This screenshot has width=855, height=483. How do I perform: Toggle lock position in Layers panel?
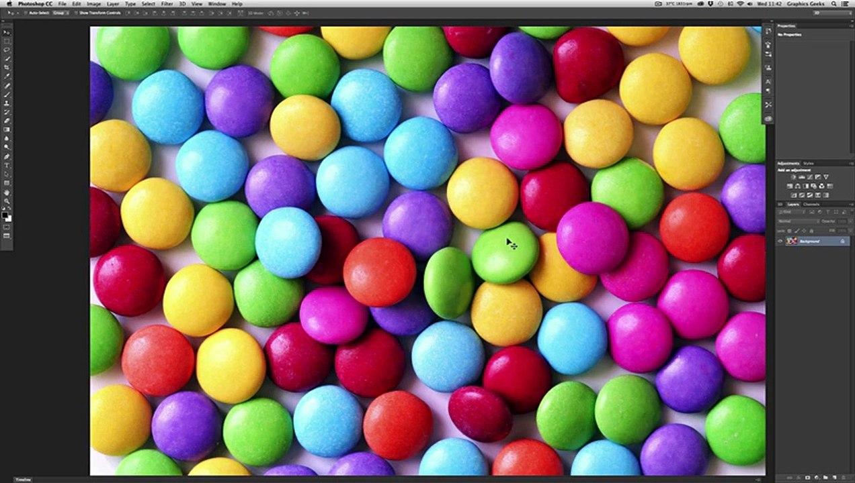(x=804, y=231)
